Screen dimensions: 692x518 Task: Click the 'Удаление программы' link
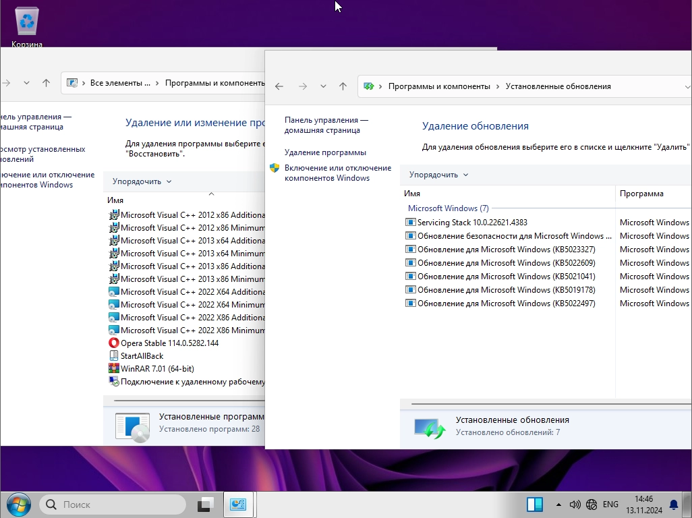point(325,152)
